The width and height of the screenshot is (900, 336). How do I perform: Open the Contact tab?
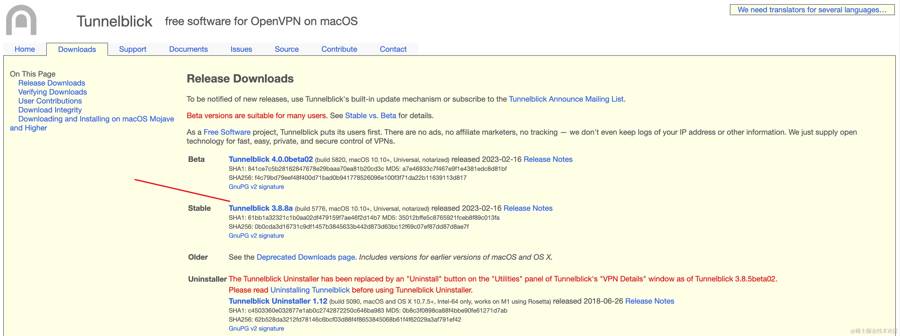tap(393, 49)
